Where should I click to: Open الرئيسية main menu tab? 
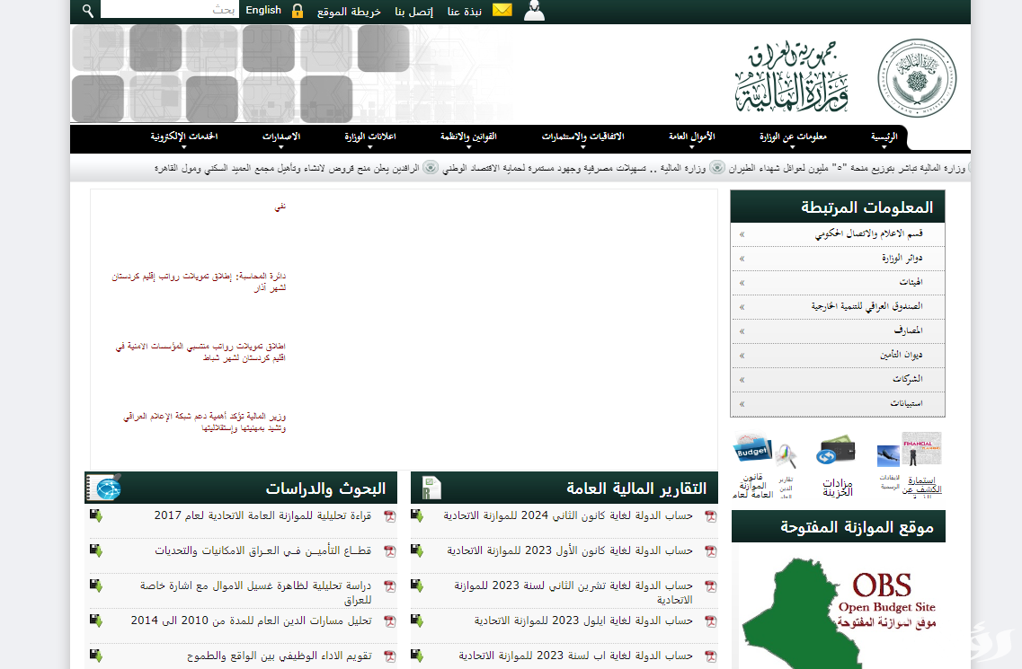tap(884, 137)
